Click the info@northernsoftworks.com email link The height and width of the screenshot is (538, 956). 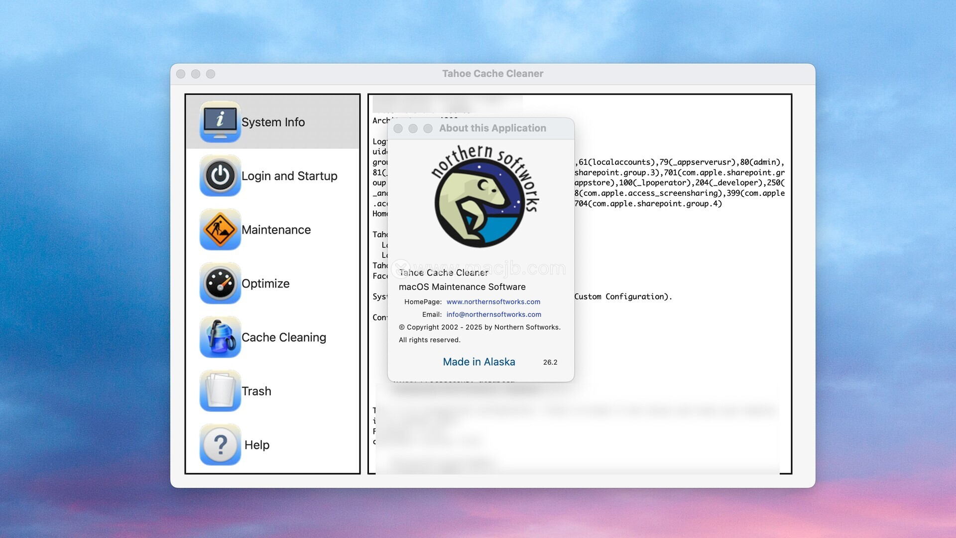click(493, 314)
